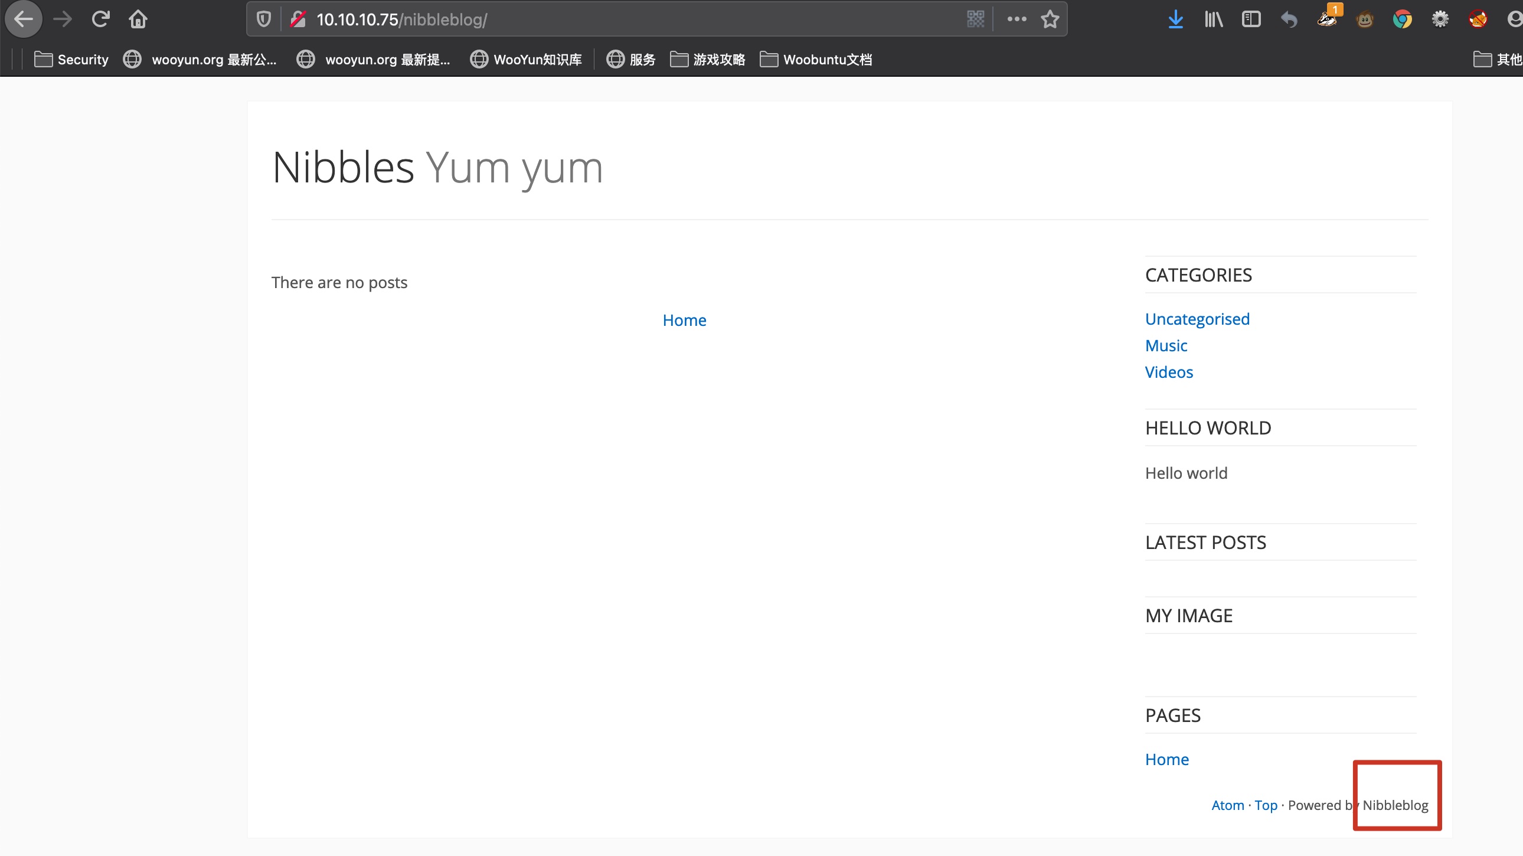Open the 游戏攻略 bookmark folder
1523x856 pixels.
point(708,60)
